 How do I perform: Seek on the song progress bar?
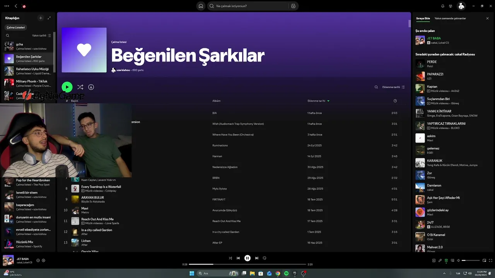tap(247, 264)
